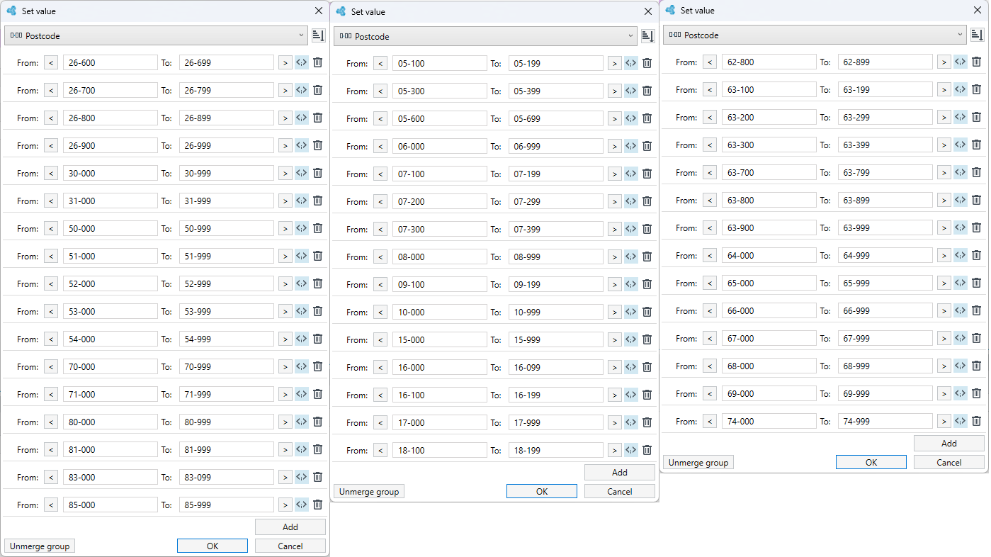Click the code bracket icon for the 50-000 row
The image size is (991, 557).
pos(302,228)
